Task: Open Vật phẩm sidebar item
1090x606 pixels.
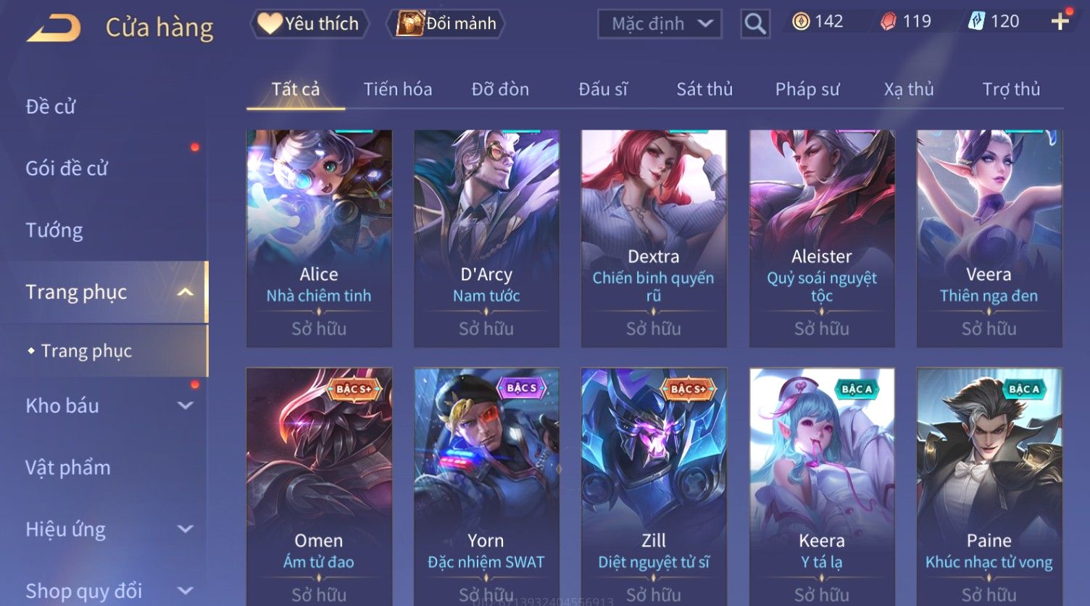Action: click(68, 468)
